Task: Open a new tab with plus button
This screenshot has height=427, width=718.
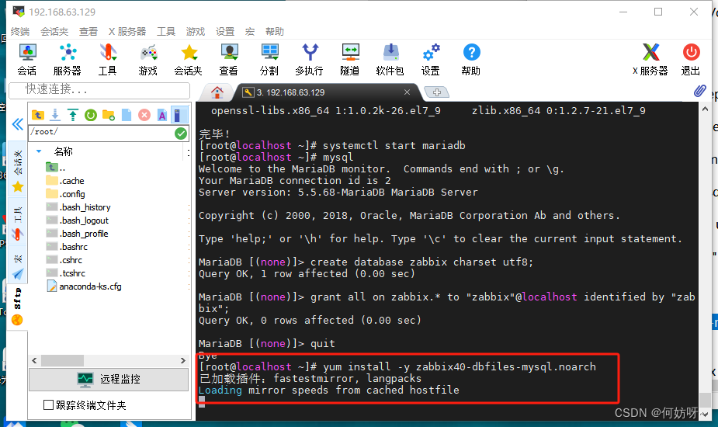Action: pyautogui.click(x=437, y=92)
